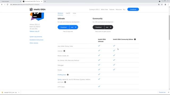Close the Download IntelliJ IDEA tab
This screenshot has width=170, height=95.
(42, 1)
